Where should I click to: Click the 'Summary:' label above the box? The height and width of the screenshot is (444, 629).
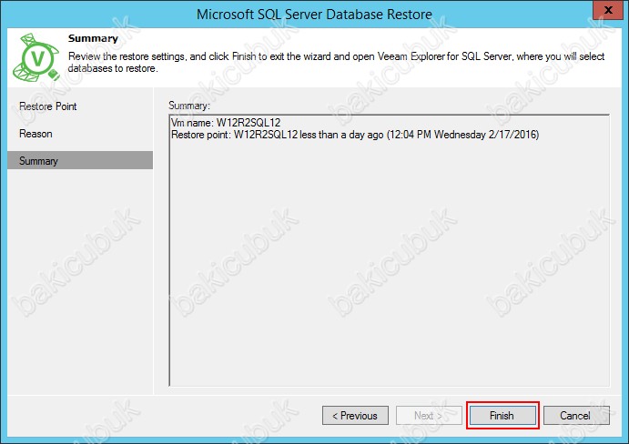tap(189, 106)
